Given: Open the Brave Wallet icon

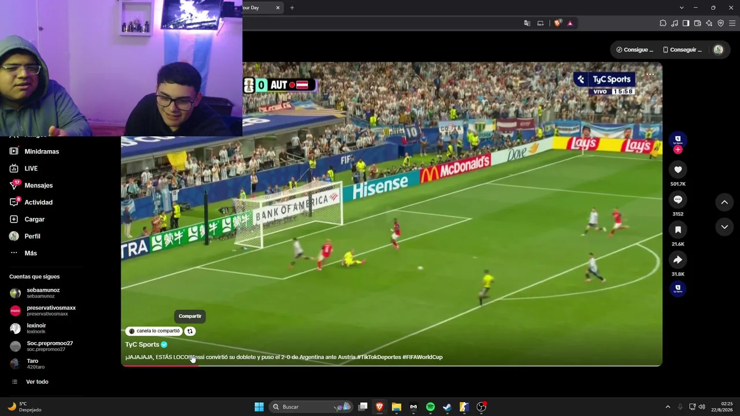Looking at the screenshot, I should pyautogui.click(x=698, y=23).
